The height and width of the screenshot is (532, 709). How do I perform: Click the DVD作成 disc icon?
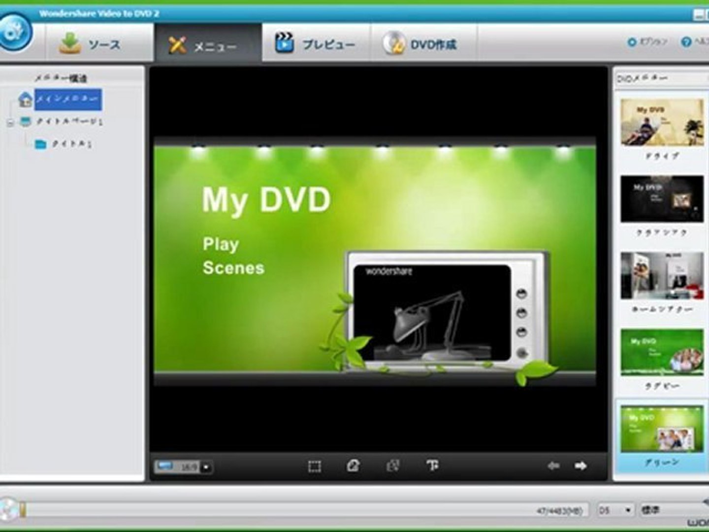click(x=394, y=43)
